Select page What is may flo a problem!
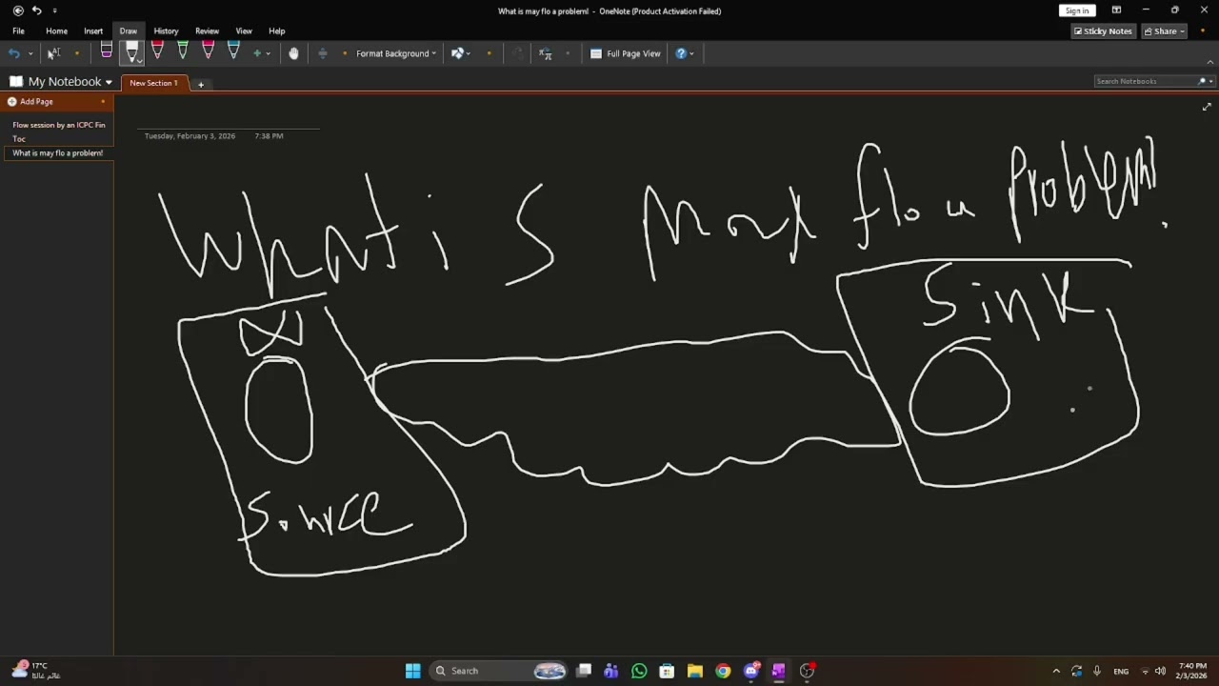The width and height of the screenshot is (1219, 686). pos(59,152)
